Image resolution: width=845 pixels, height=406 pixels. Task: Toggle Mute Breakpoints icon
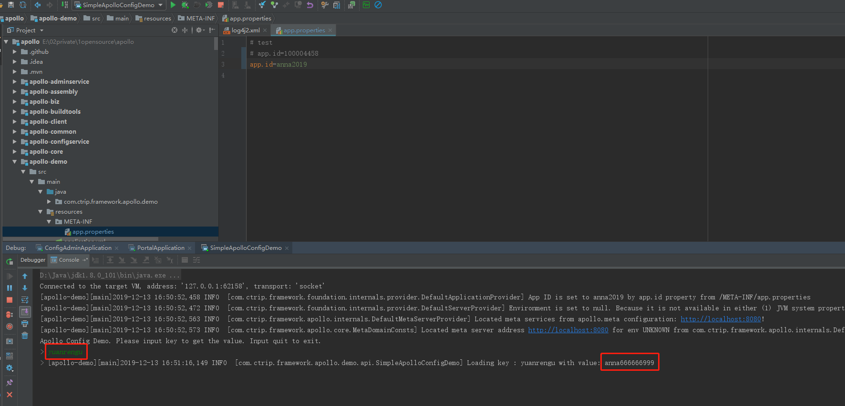pos(10,327)
